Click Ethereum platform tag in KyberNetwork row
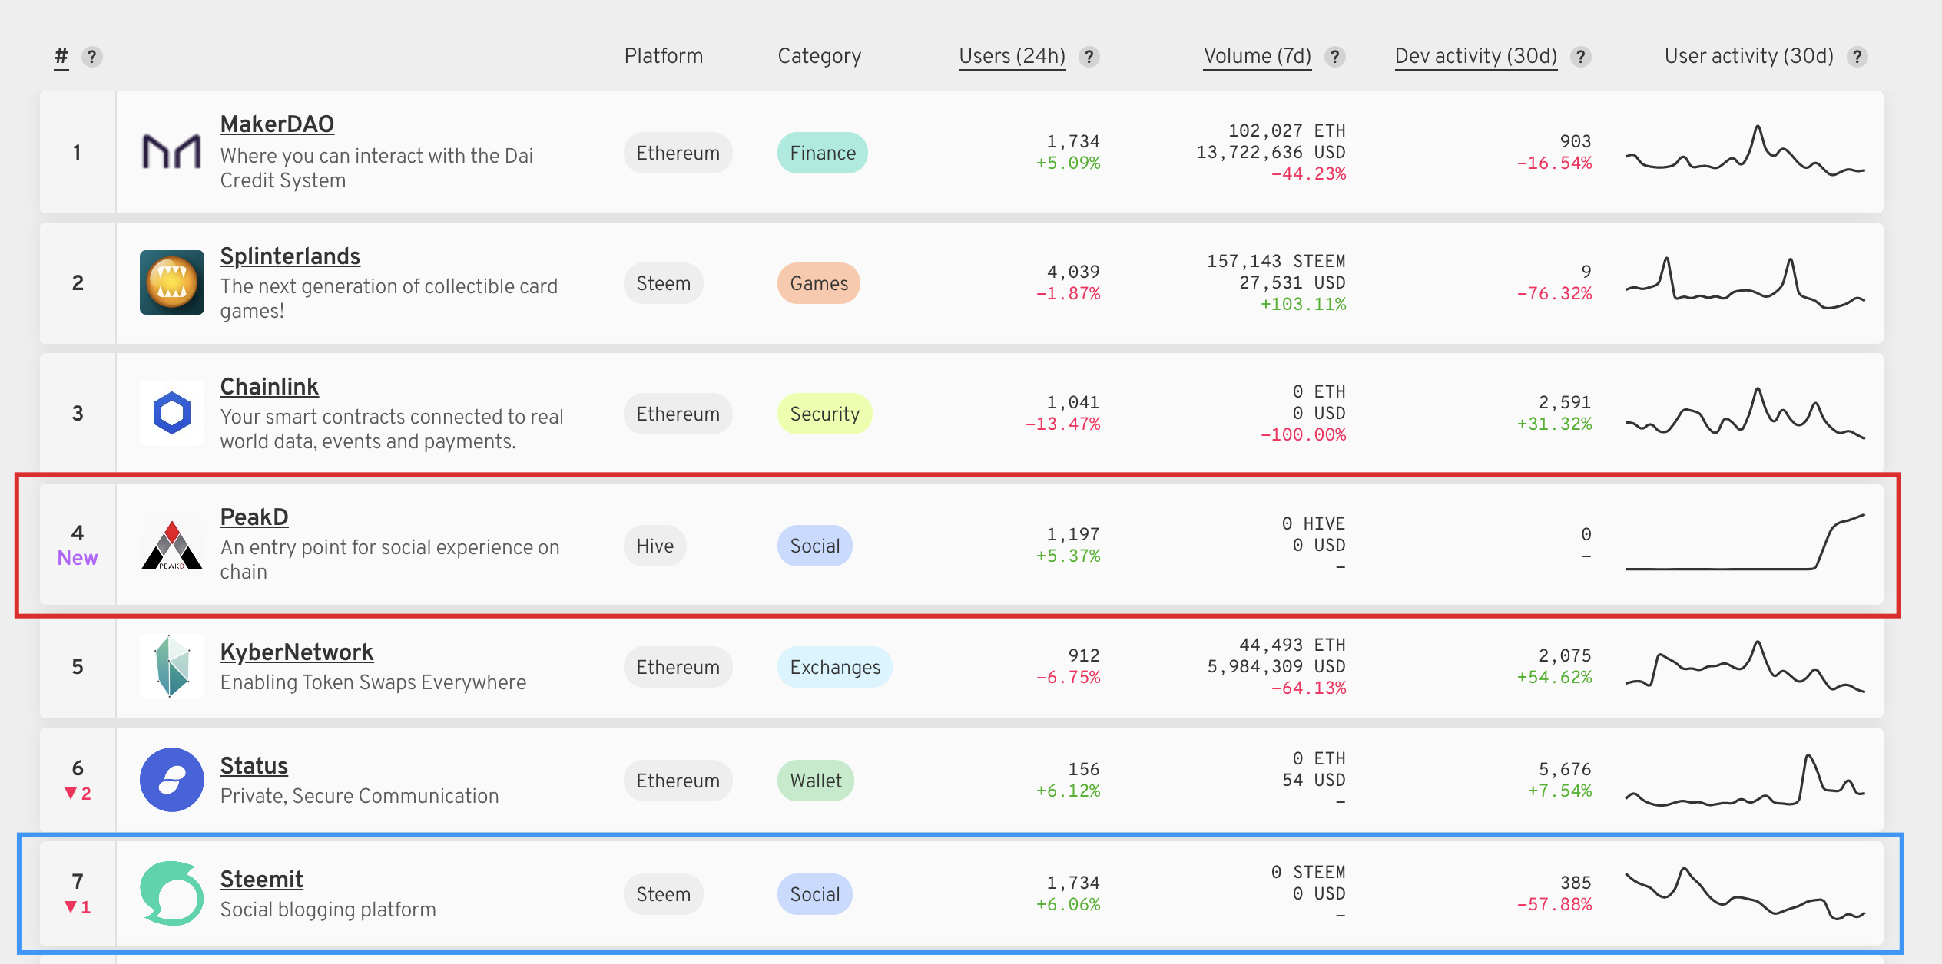This screenshot has height=964, width=1942. (678, 667)
